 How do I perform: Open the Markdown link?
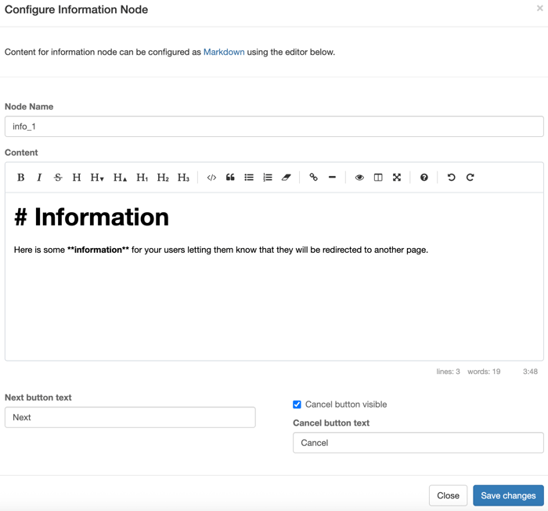pos(224,52)
